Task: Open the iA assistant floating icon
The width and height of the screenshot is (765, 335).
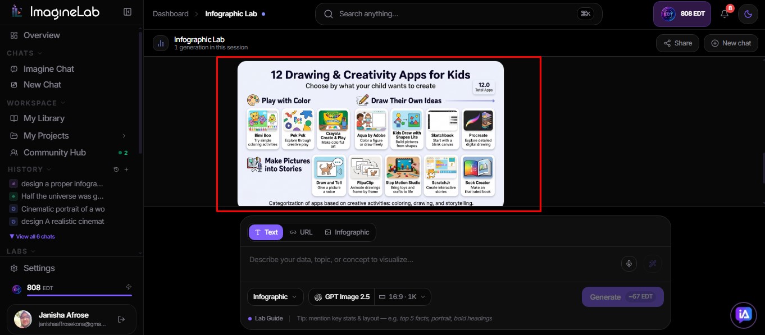Action: (744, 316)
